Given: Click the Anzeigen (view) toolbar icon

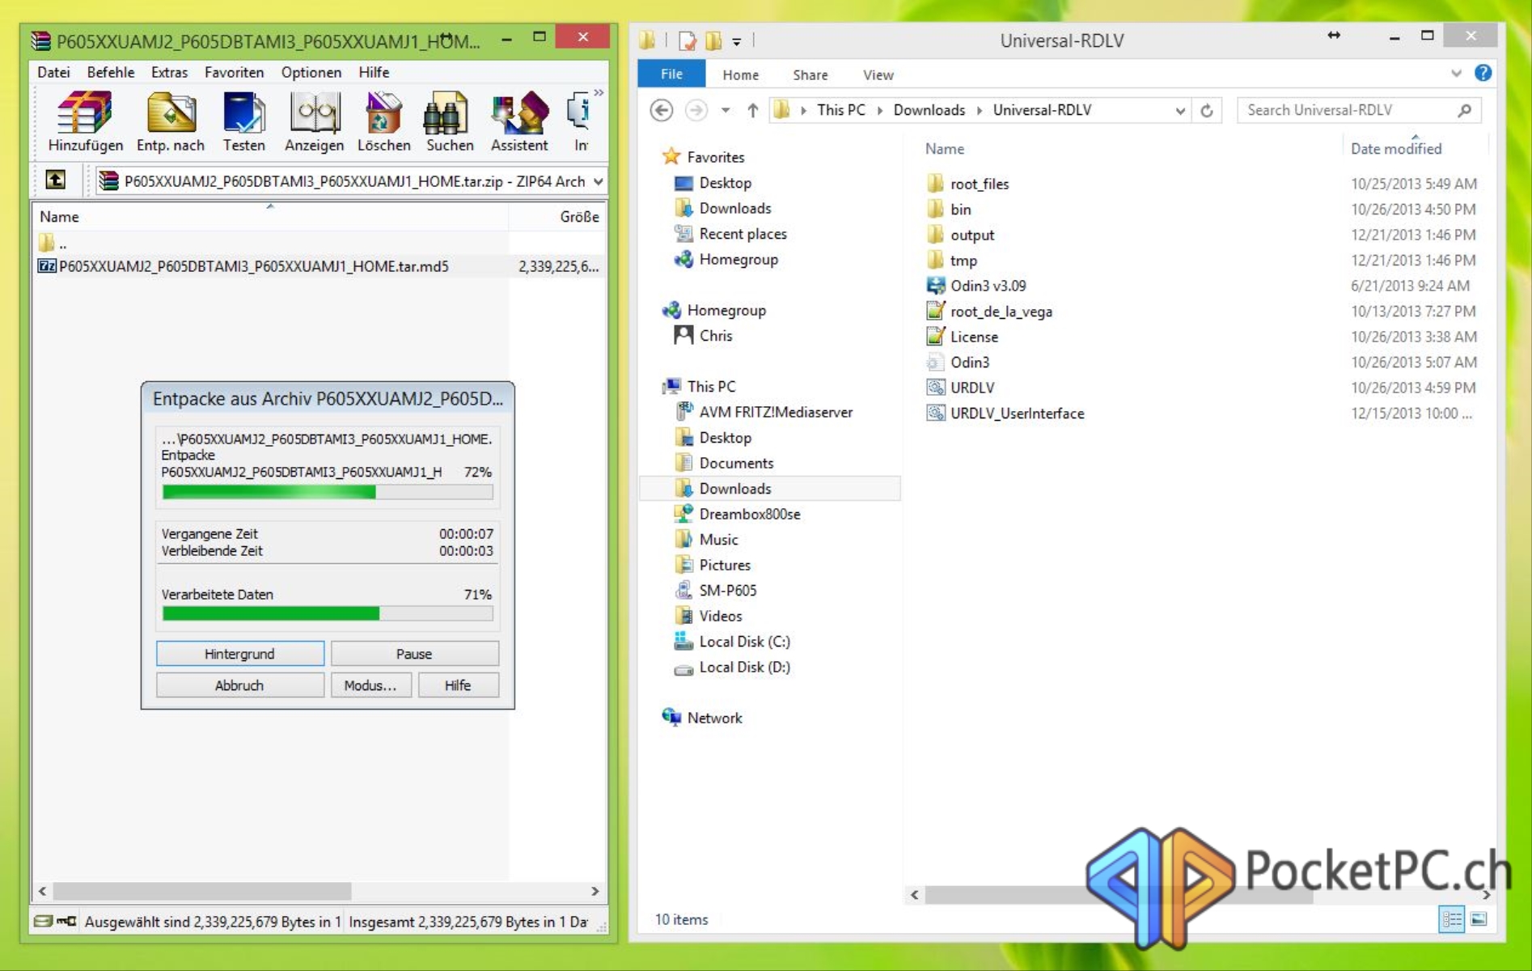Looking at the screenshot, I should (314, 121).
